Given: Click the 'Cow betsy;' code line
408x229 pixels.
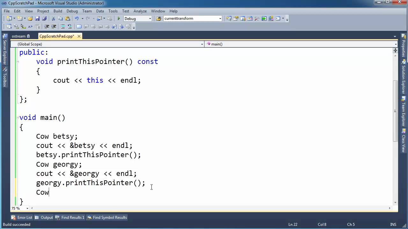Looking at the screenshot, I should point(57,136).
